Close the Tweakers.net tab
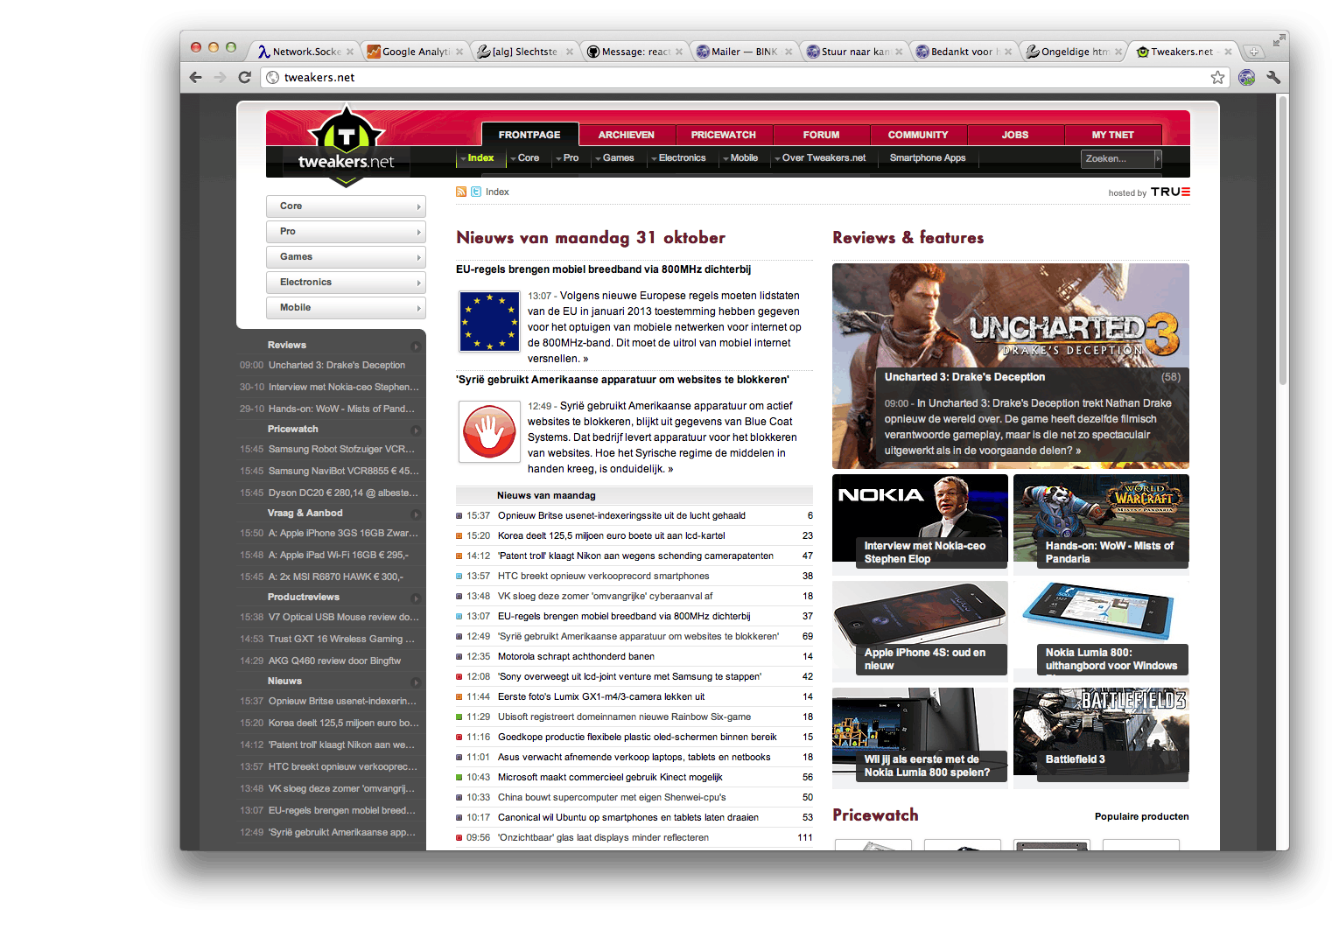This screenshot has height=930, width=1339. point(1228,52)
